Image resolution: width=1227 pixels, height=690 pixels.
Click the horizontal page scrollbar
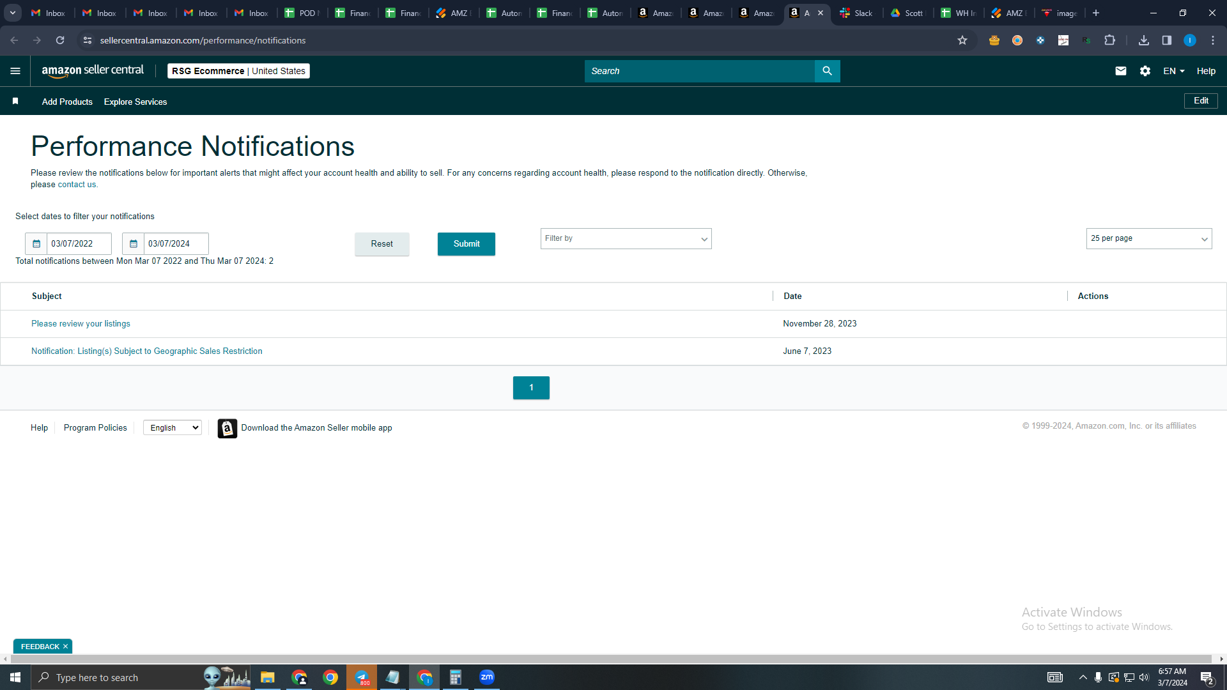coord(610,659)
